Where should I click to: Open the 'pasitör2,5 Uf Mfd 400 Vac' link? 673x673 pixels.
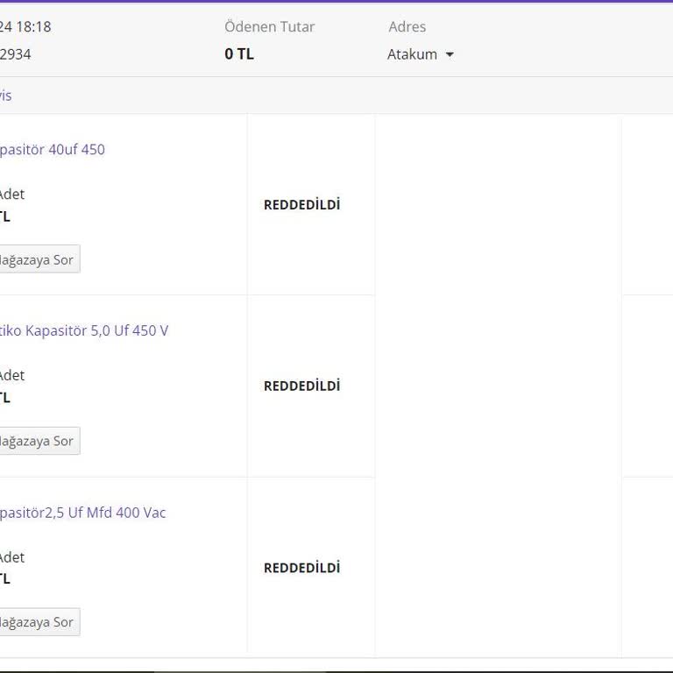82,513
